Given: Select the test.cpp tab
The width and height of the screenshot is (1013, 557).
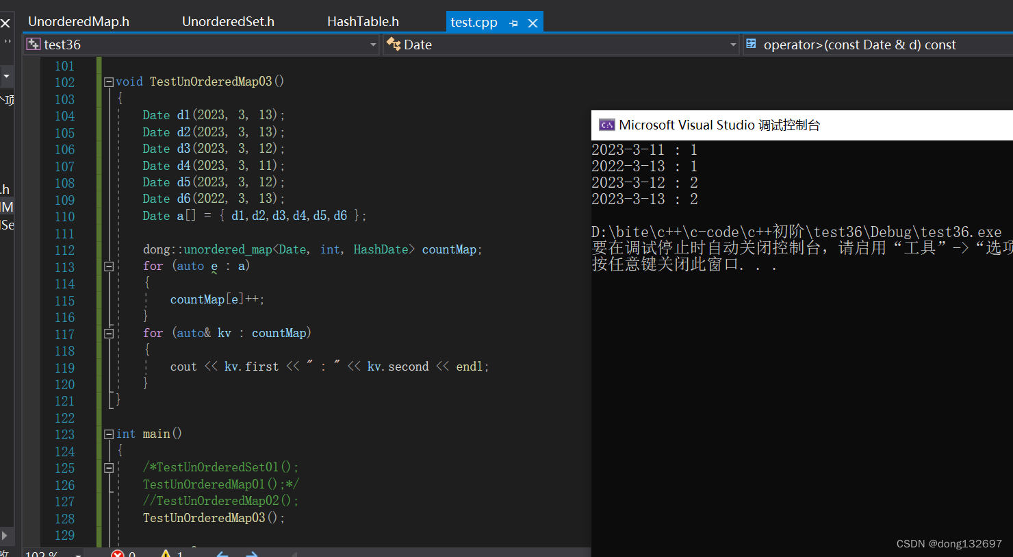Looking at the screenshot, I should tap(474, 23).
